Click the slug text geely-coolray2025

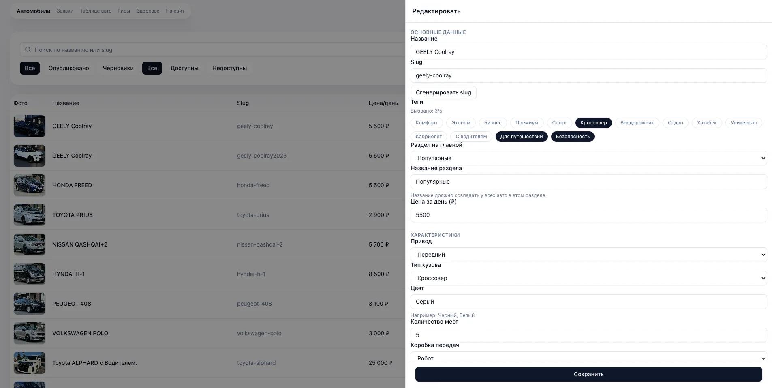click(x=262, y=156)
